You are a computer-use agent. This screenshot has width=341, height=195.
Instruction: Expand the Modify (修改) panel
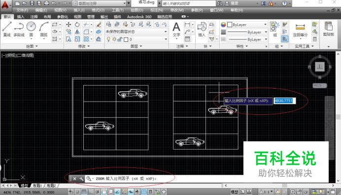click(84, 46)
